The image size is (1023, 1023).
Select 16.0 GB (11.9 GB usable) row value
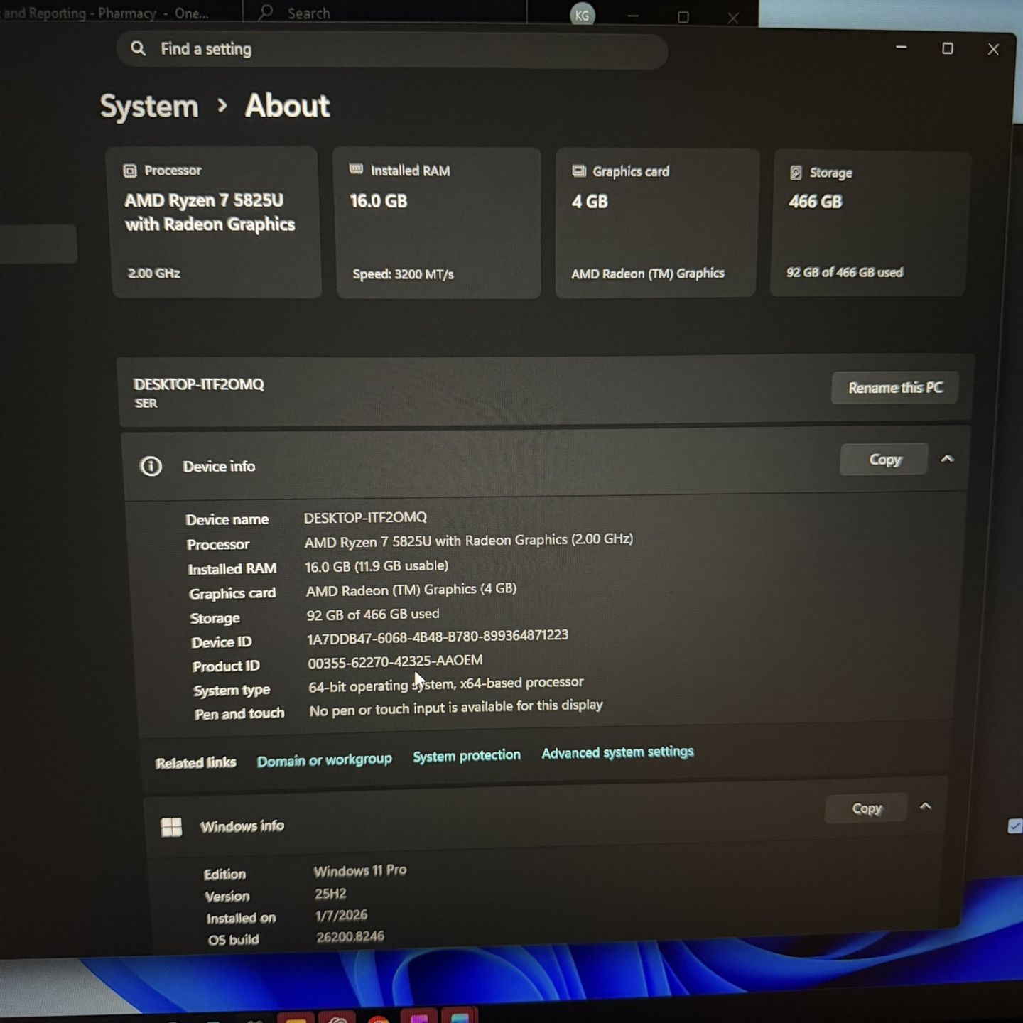(377, 566)
